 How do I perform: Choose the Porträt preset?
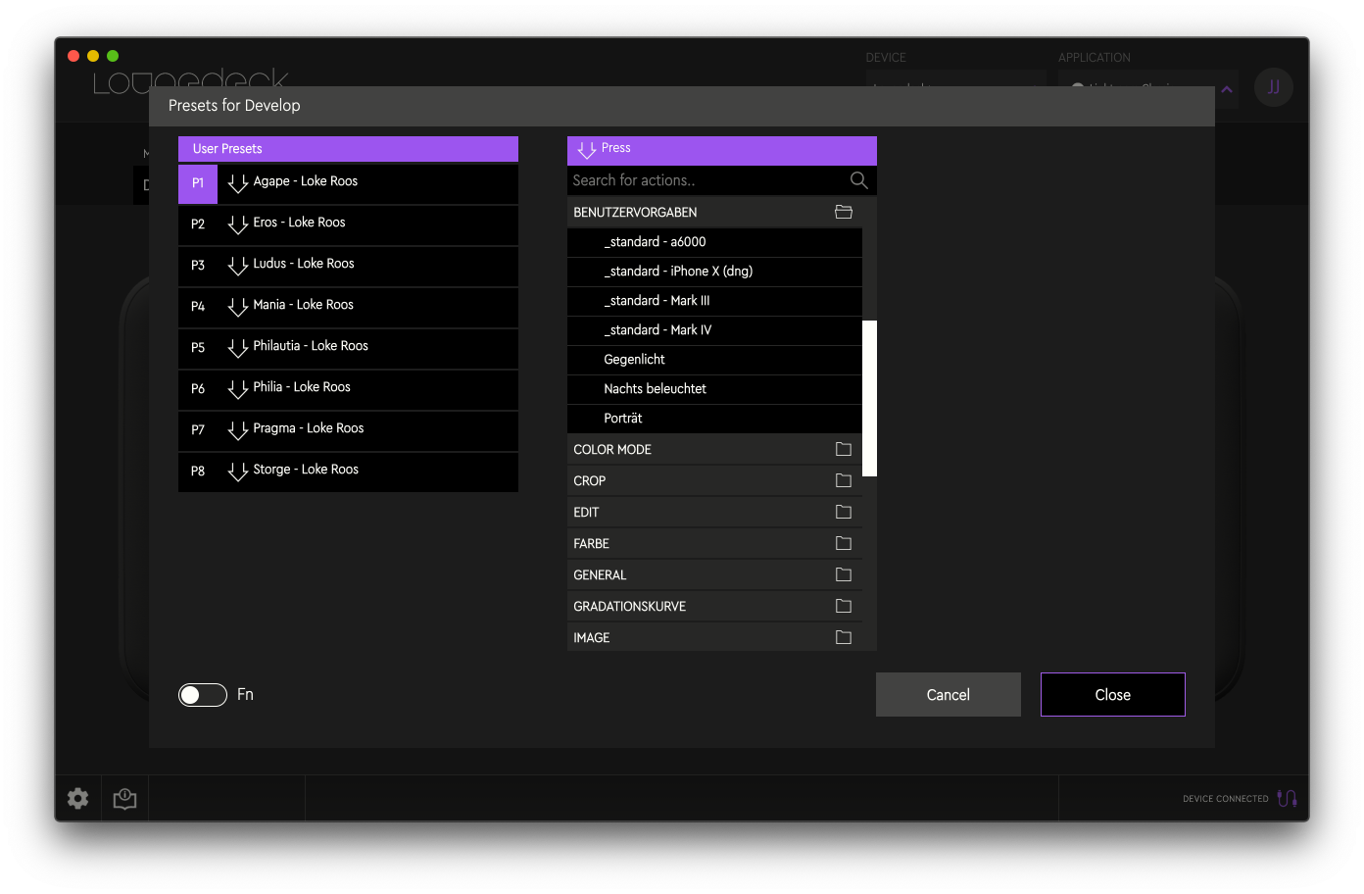pyautogui.click(x=714, y=419)
